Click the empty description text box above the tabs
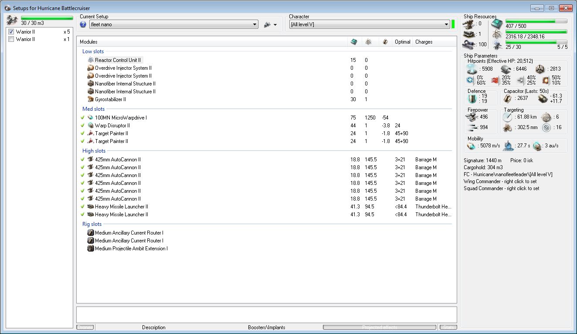The width and height of the screenshot is (577, 334). tap(267, 314)
